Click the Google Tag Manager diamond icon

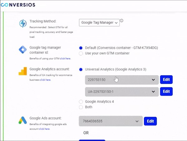pyautogui.click(x=23, y=50)
